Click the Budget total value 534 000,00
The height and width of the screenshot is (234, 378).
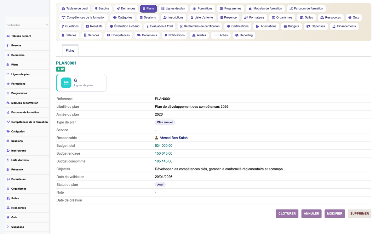163,146
